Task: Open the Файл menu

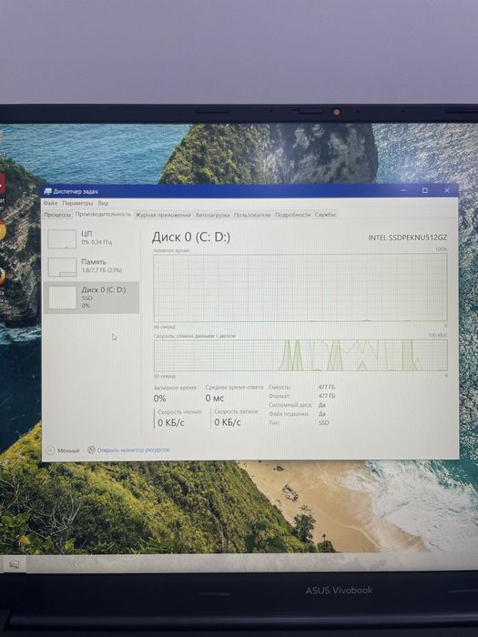Action: [50, 203]
